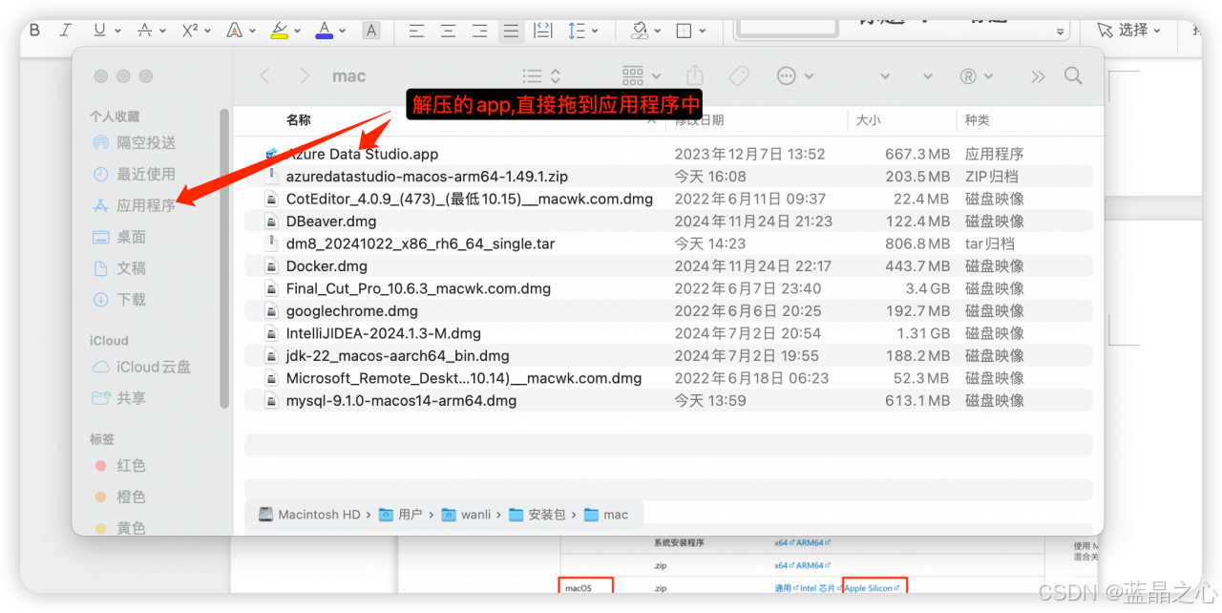
Task: Select the 橙色 tag
Action: pyautogui.click(x=119, y=497)
